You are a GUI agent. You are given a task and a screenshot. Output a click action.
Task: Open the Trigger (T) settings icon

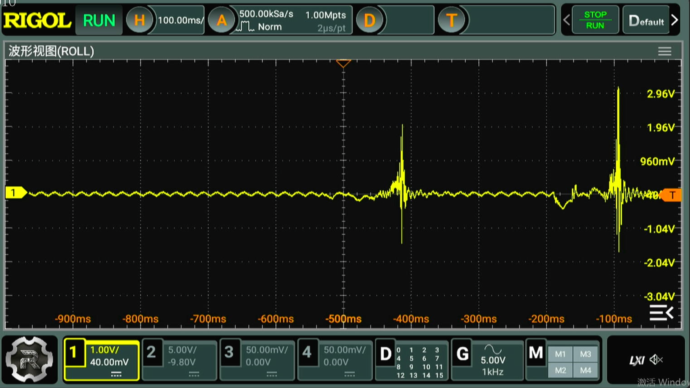click(451, 20)
